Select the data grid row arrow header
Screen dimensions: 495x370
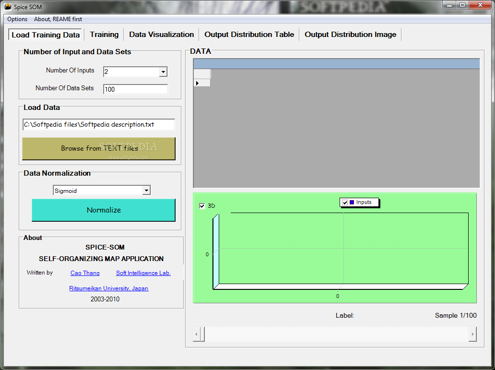tap(202, 83)
